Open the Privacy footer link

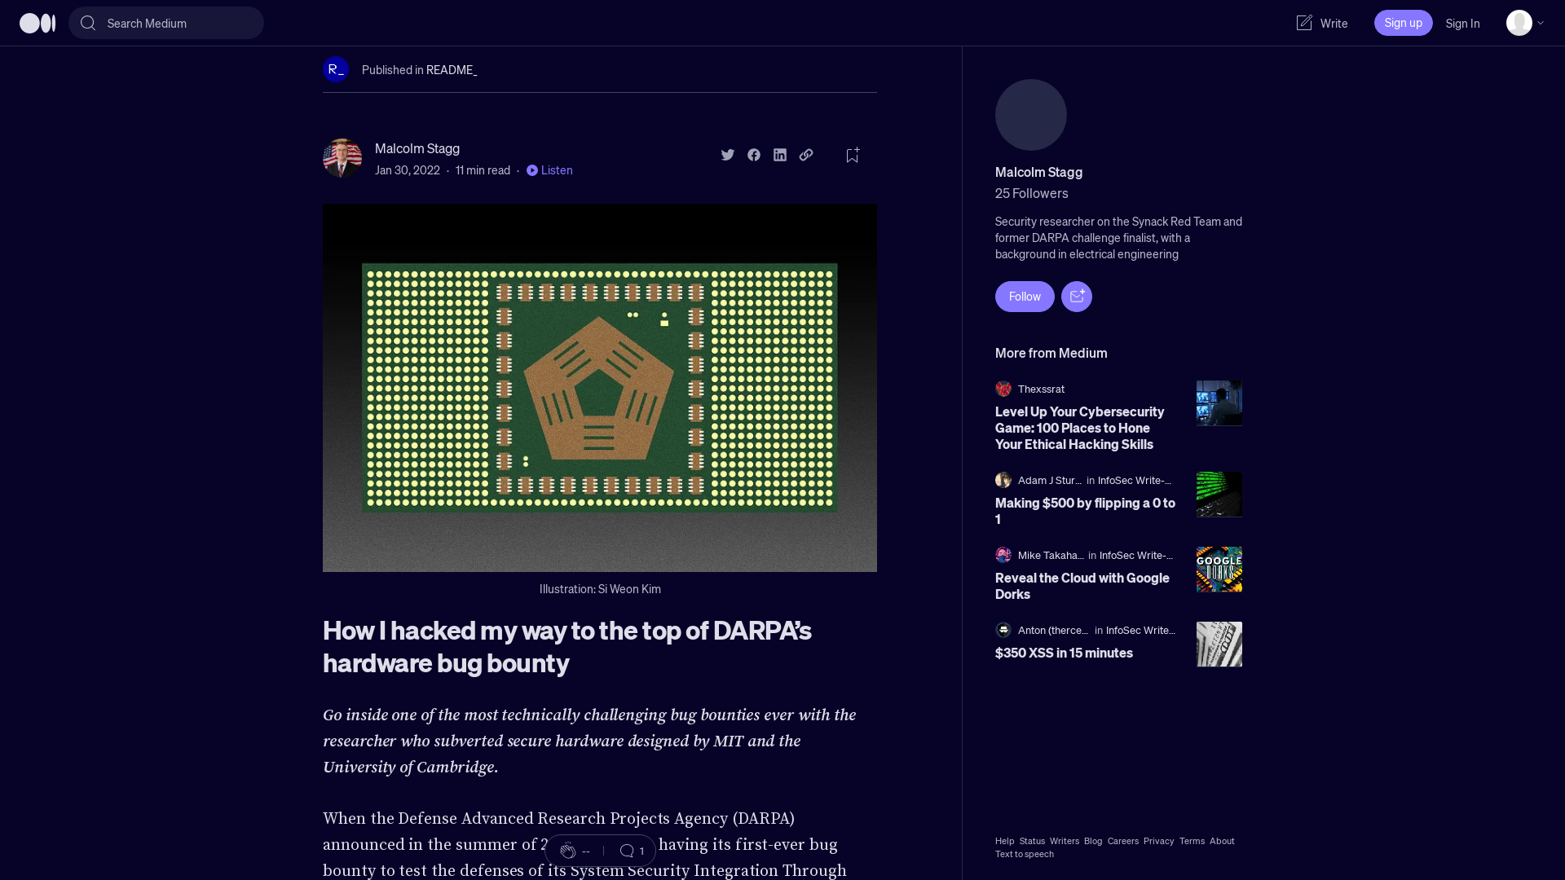pos(1159,841)
